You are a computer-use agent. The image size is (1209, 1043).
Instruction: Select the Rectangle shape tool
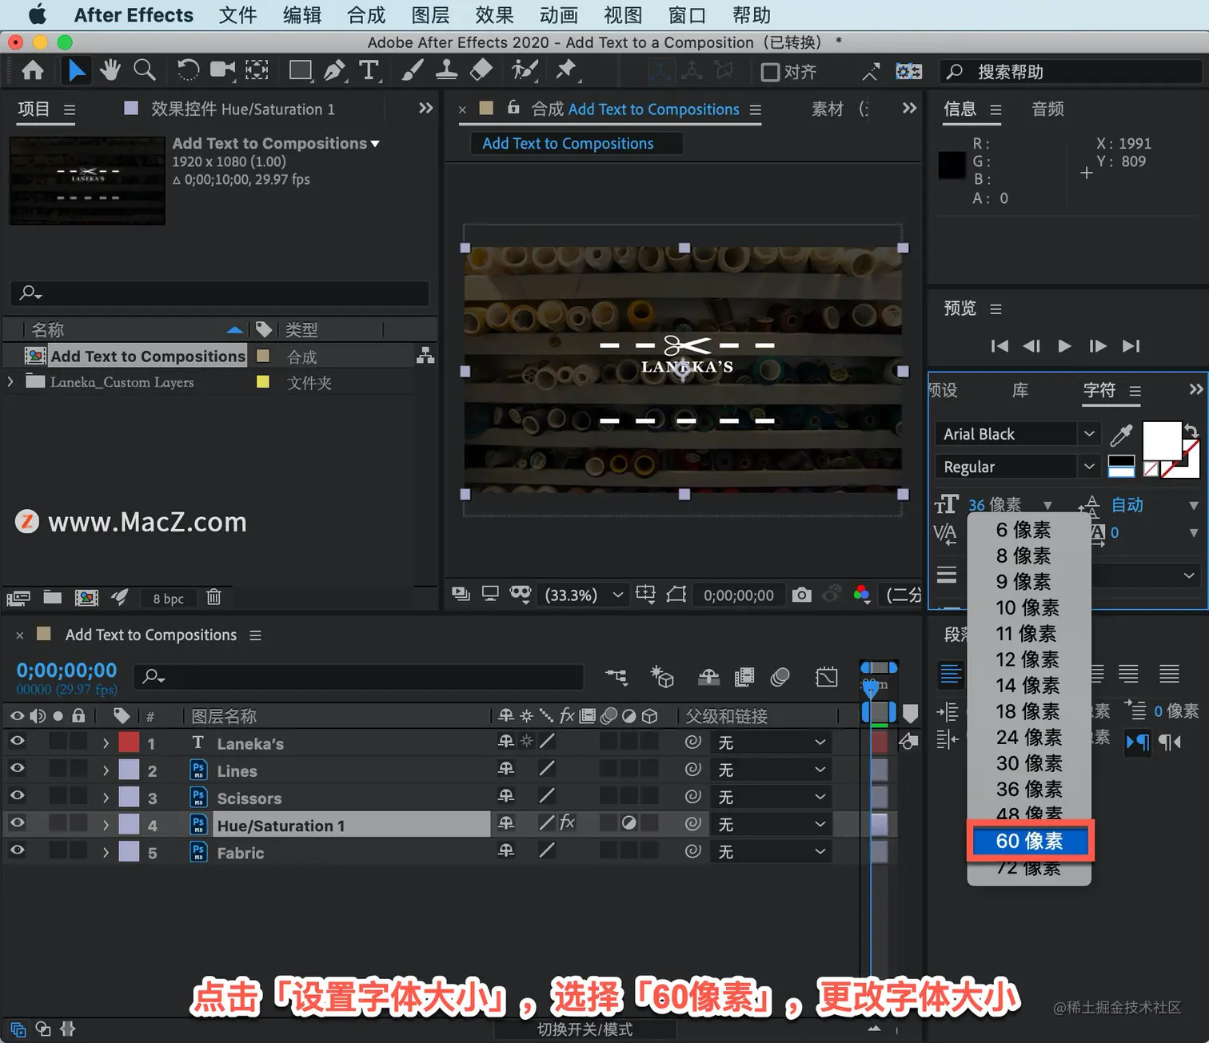[x=301, y=71]
